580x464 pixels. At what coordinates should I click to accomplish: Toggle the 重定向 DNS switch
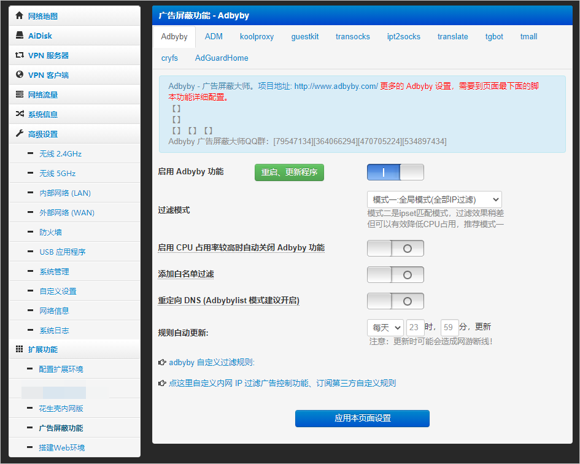pos(395,301)
